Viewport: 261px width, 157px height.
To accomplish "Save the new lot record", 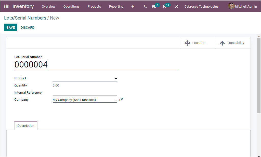I will pyautogui.click(x=10, y=27).
